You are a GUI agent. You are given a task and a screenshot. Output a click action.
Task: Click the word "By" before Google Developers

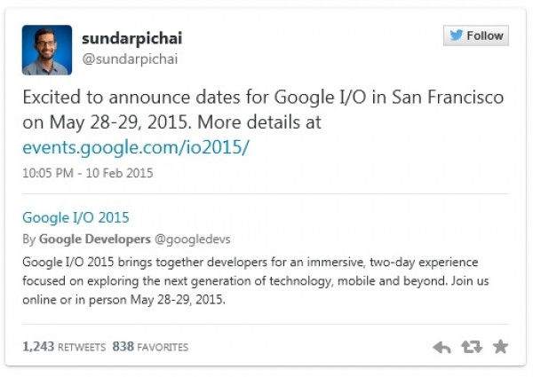pos(29,240)
